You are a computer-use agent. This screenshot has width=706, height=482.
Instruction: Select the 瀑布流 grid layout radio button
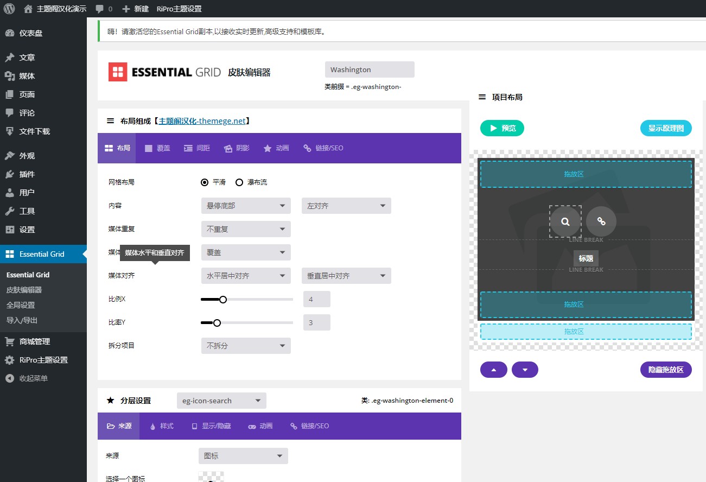[x=239, y=182]
